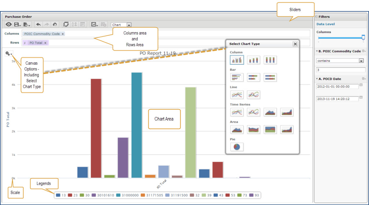The height and width of the screenshot is (205, 369).
Task: Open the checklist options icon
Action: [x=94, y=24]
